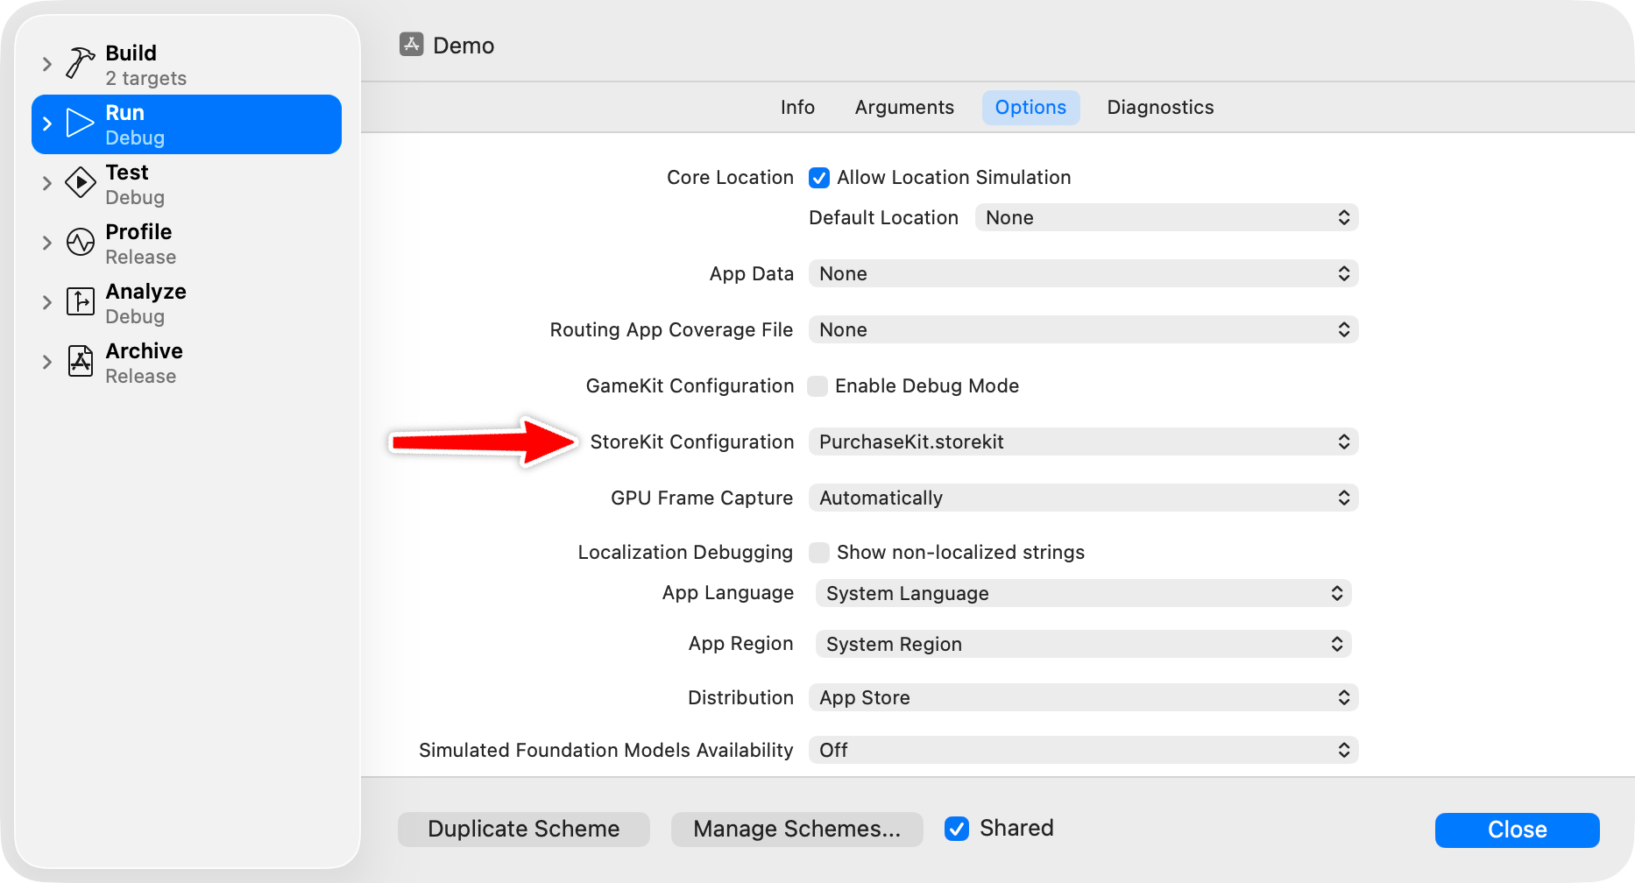Disable Allow Location Simulation
The image size is (1635, 883).
pos(817,177)
